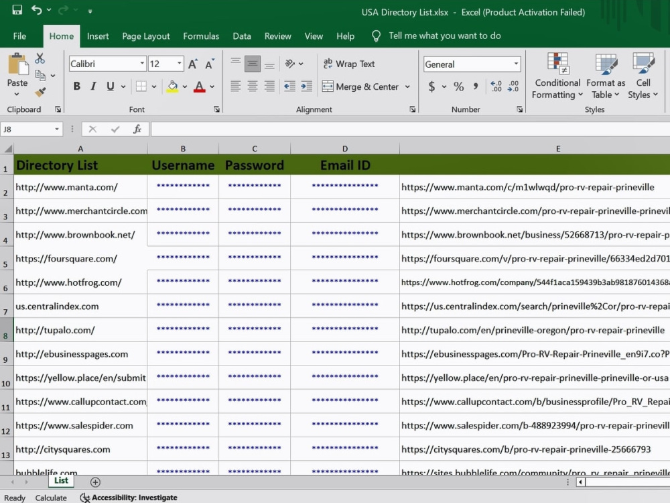Click Tell me what you want to do

coord(444,36)
